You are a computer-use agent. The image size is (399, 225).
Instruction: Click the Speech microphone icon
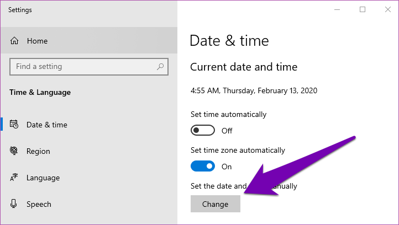pyautogui.click(x=14, y=204)
